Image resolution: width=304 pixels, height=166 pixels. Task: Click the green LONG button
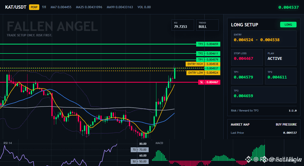tap(288, 25)
